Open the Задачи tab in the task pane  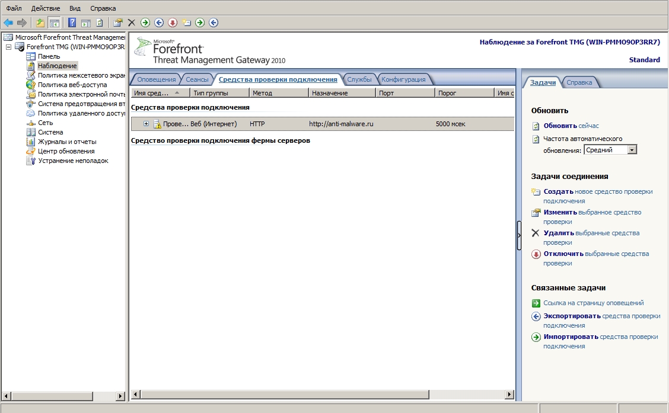coord(543,82)
